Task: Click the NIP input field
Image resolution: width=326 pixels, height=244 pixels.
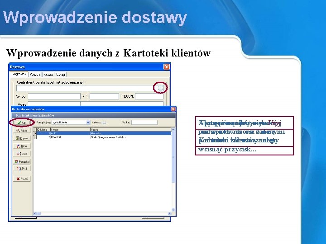Action: tap(104, 96)
